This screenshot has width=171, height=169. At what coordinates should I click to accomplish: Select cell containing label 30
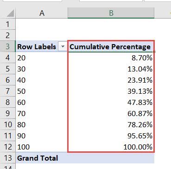click(x=42, y=69)
